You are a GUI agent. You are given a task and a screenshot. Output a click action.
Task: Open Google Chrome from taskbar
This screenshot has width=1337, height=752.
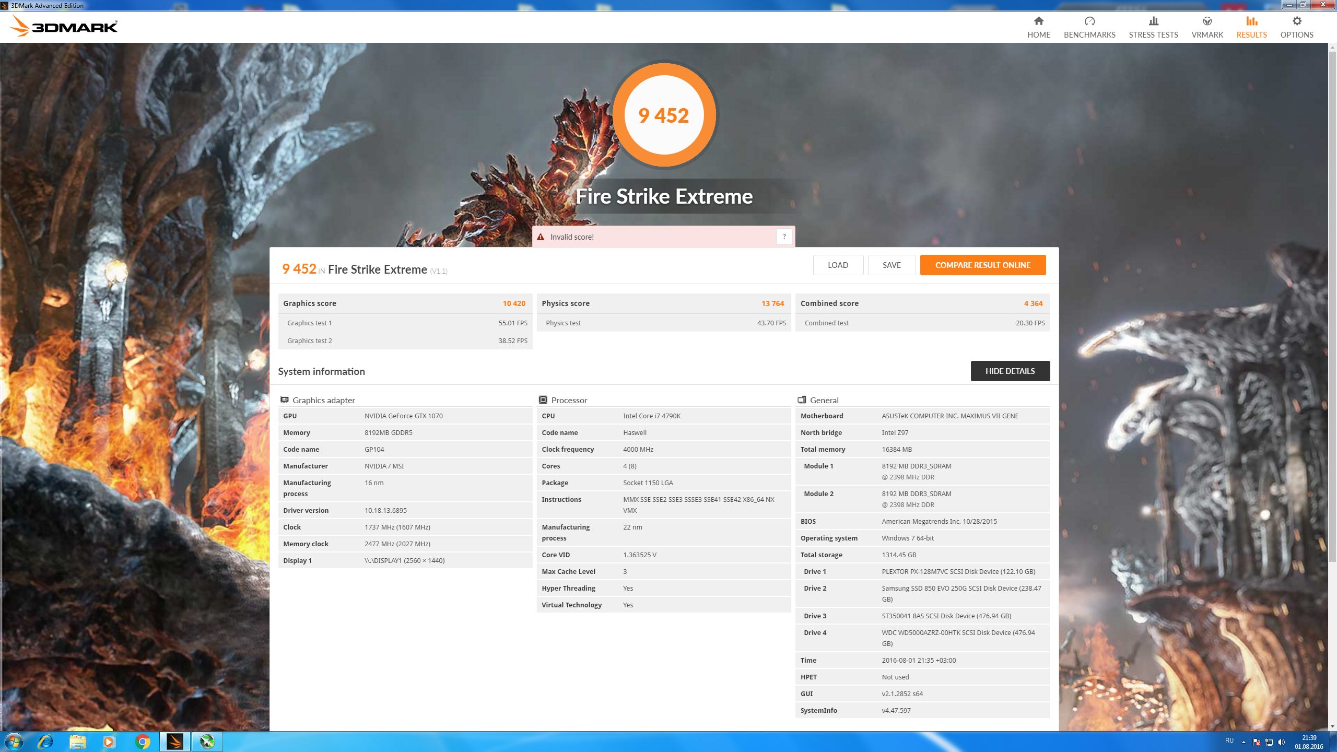pyautogui.click(x=142, y=742)
